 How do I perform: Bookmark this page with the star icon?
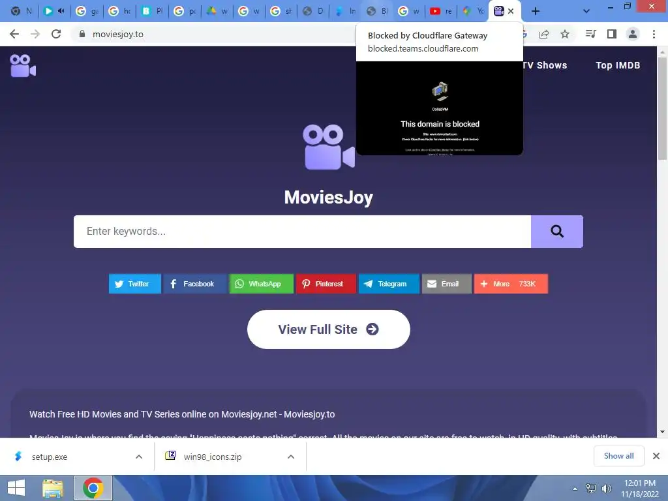point(565,34)
